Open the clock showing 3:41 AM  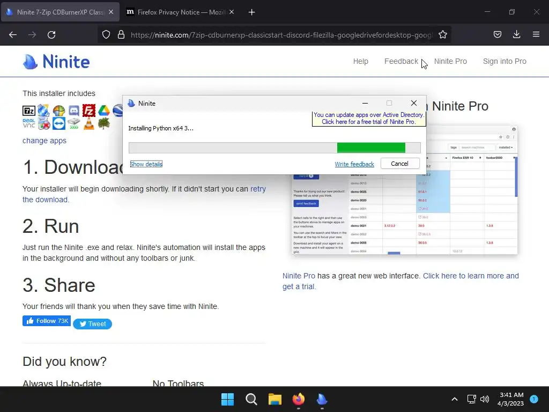click(x=511, y=399)
